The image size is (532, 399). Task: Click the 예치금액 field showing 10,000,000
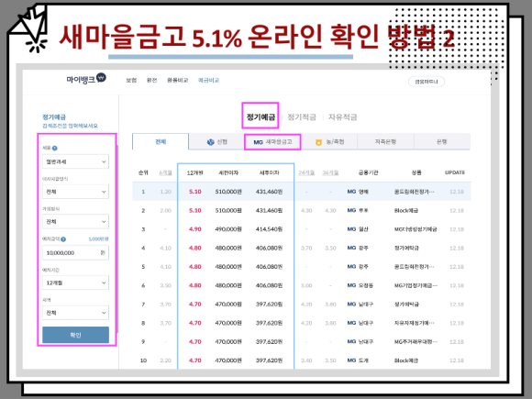[x=75, y=253]
